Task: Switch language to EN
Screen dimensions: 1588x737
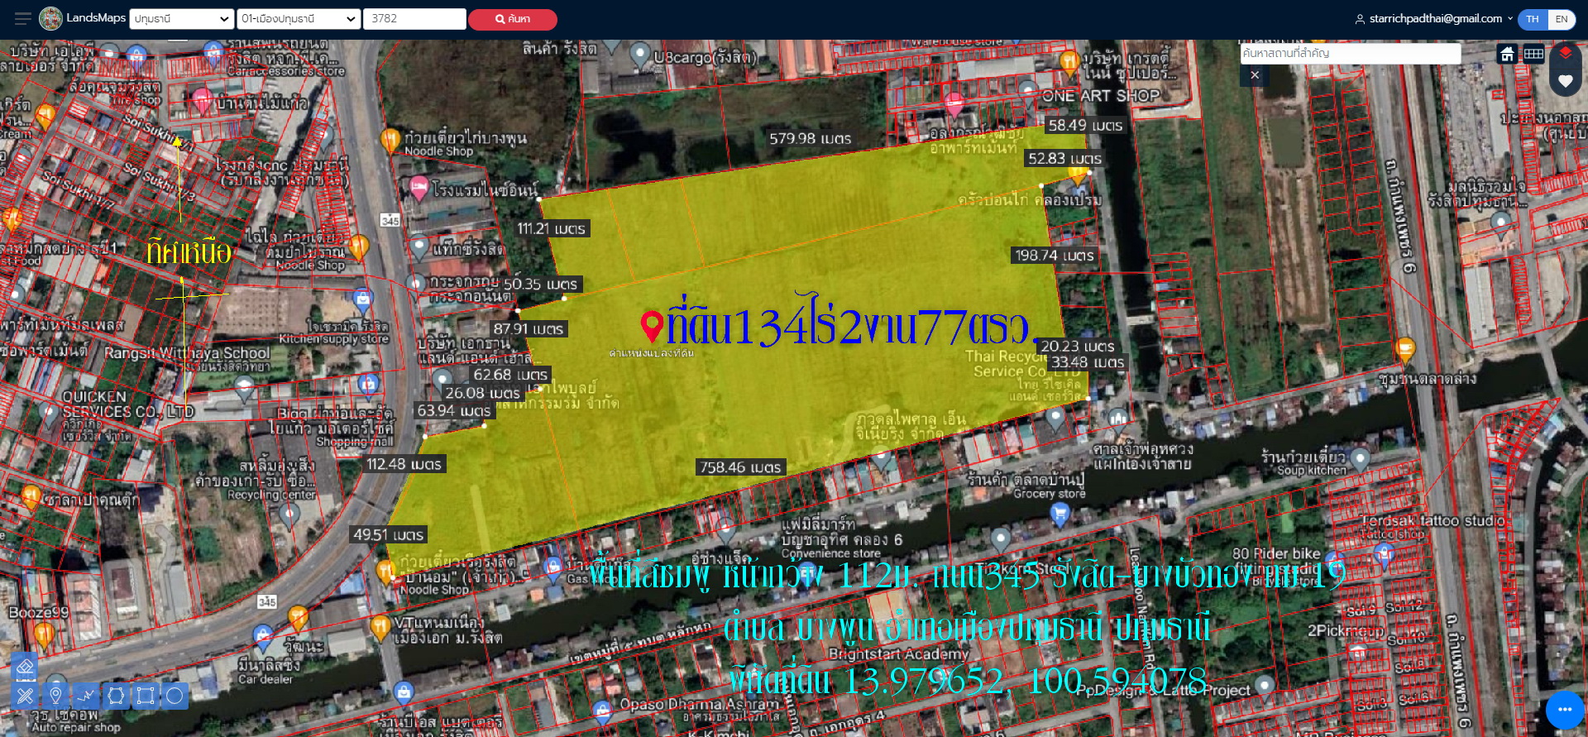Action: [1562, 19]
